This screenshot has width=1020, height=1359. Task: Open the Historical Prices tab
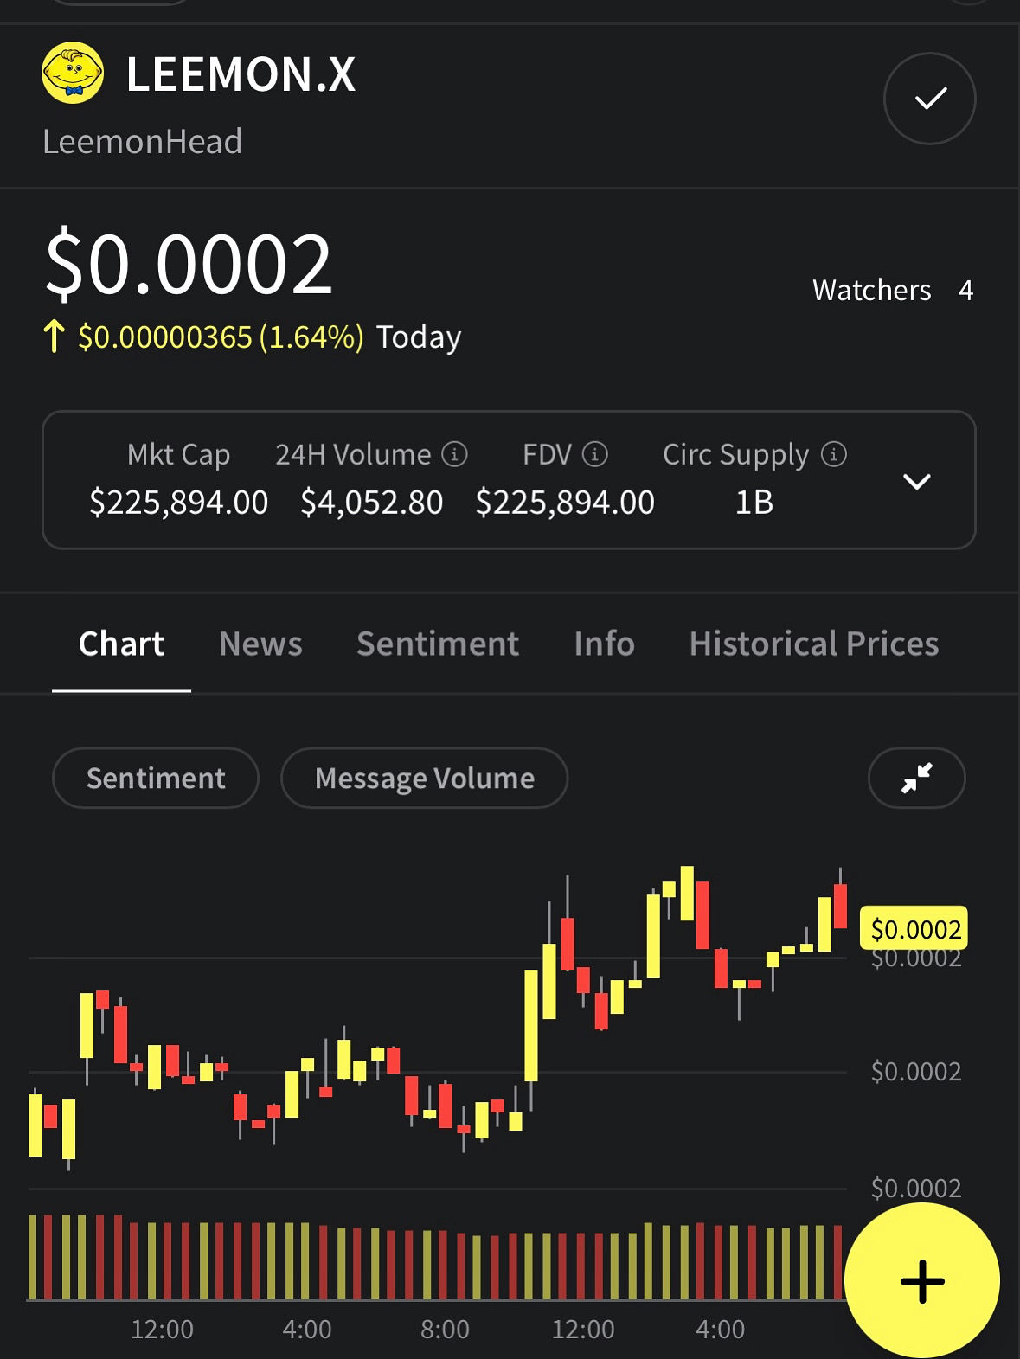pos(813,644)
